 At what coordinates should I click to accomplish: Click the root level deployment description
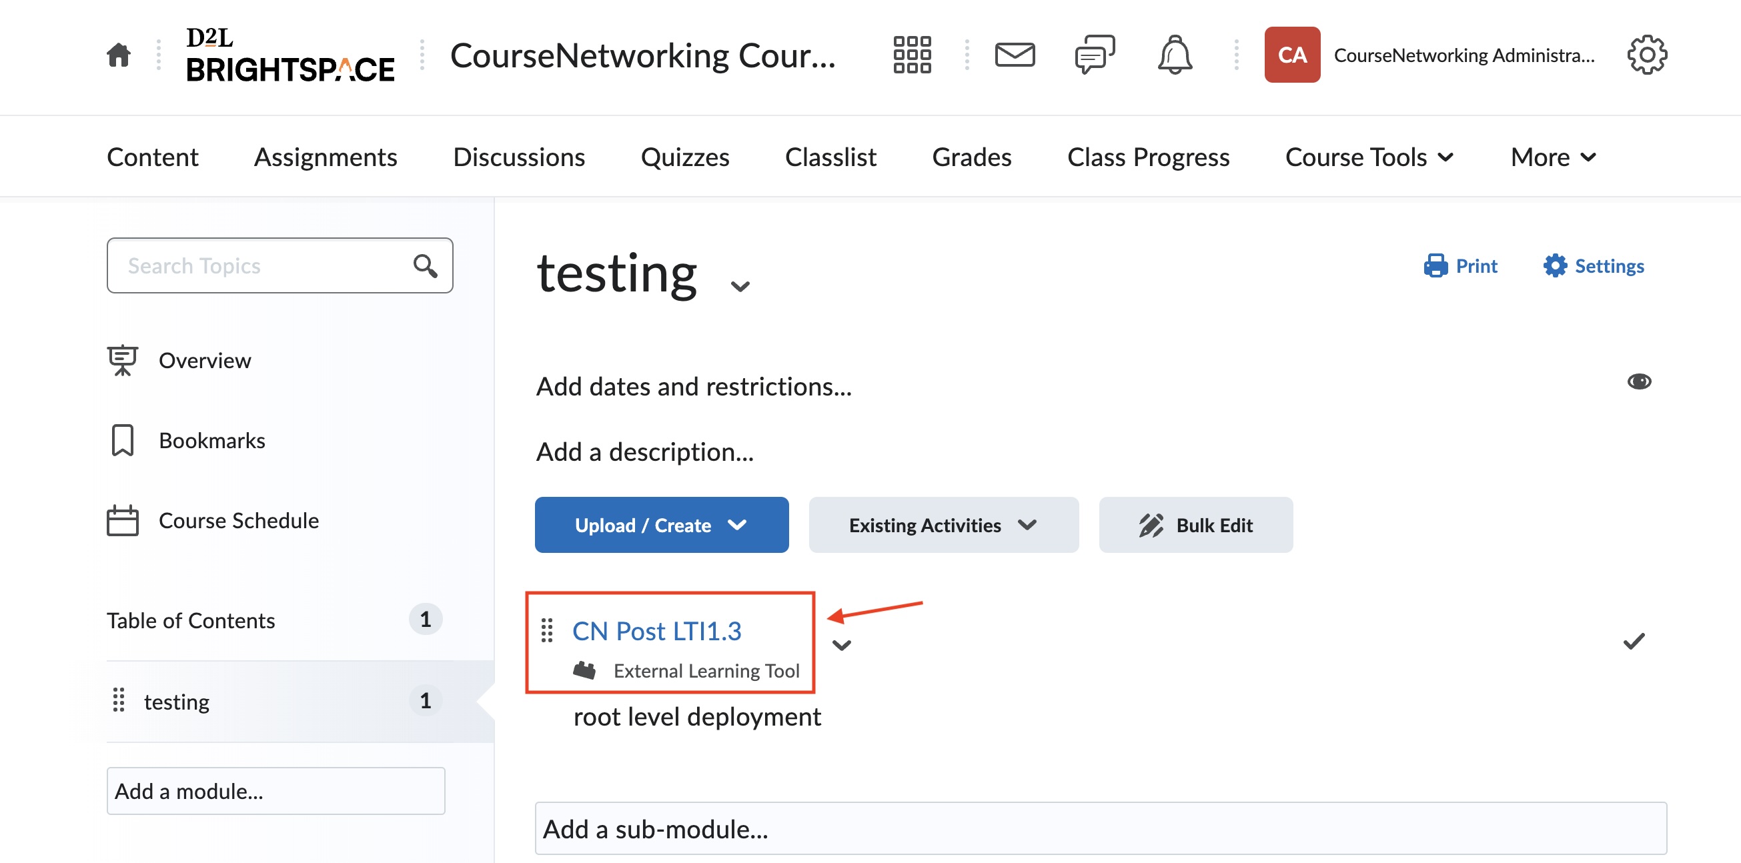[x=697, y=716]
